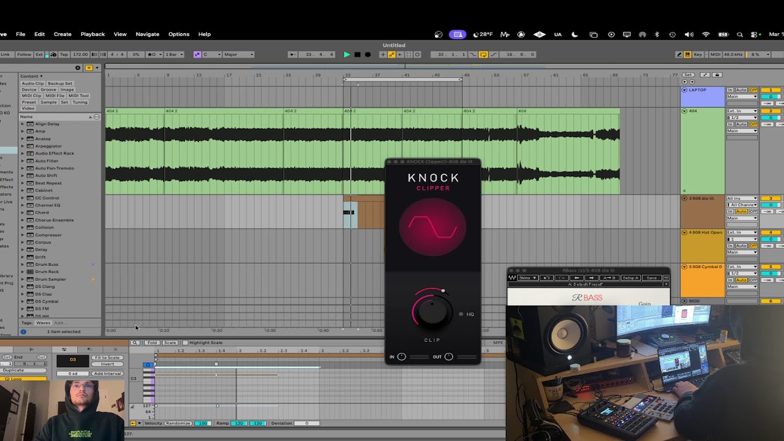Open the browser Content filter dropdown
This screenshot has width=784, height=441.
[x=31, y=76]
